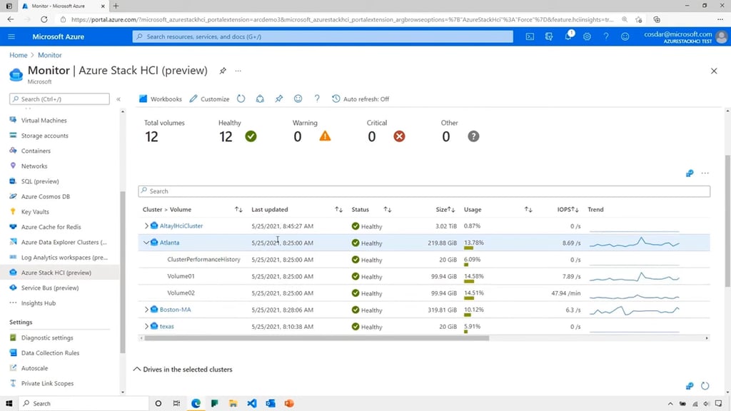Go to Home via the breadcrumb link
Screen dimensions: 731x411
[18, 54]
